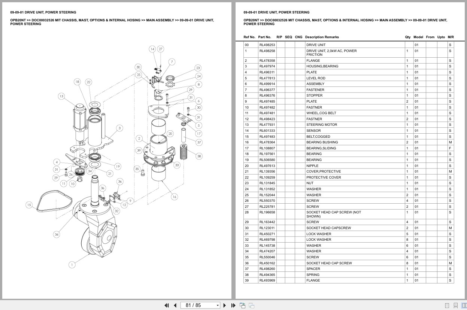Click the Description Remarks column header
This screenshot has width=467, height=310.
322,37
